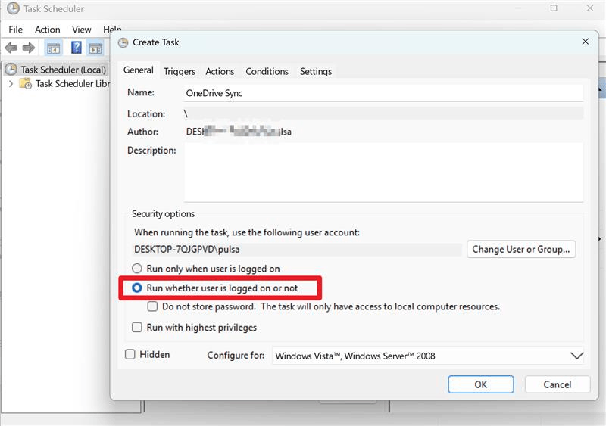Select Run only when user is logged on

pyautogui.click(x=137, y=269)
